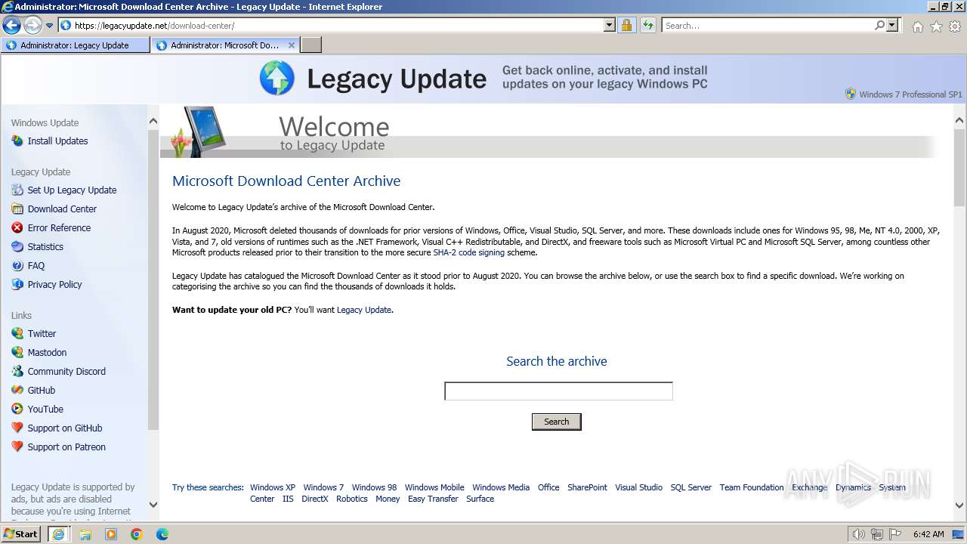
Task: Click the Home icon in Internet Explorer
Action: pos(917,26)
